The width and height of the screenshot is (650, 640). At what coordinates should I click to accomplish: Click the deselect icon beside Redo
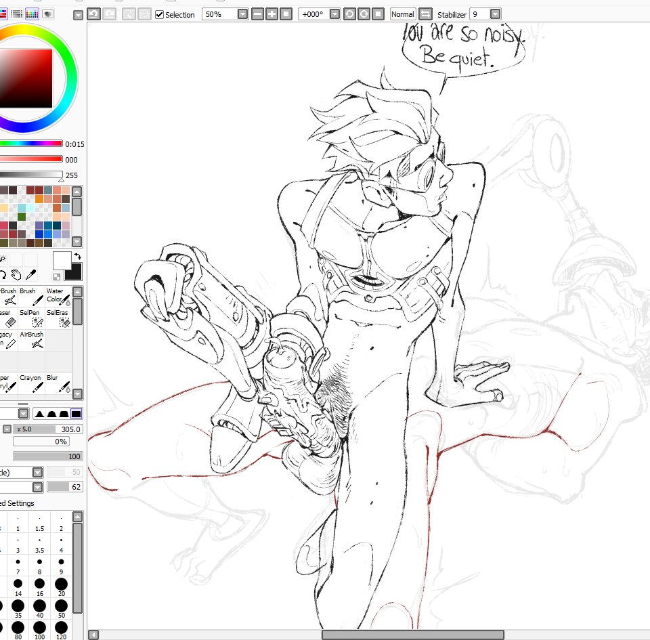pos(129,14)
